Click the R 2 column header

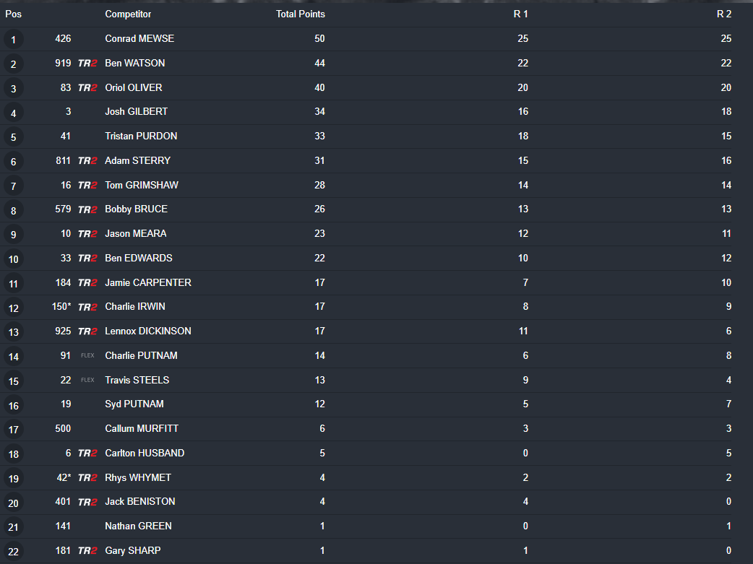click(x=723, y=14)
